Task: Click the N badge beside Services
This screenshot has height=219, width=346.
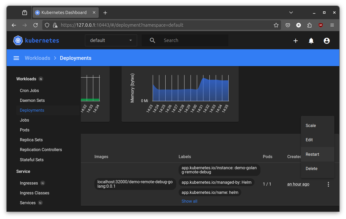Action: (40, 203)
